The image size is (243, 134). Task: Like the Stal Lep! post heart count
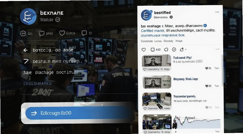coord(208,86)
